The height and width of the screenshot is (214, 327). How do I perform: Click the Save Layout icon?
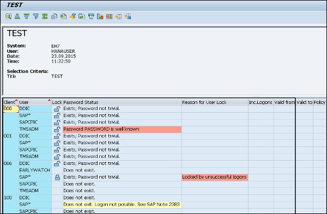pos(128,16)
